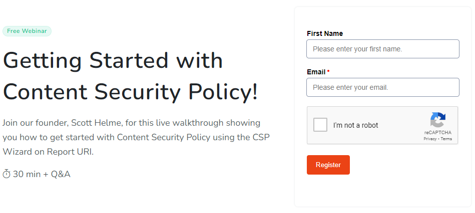Click the Free Webinar badge
Image resolution: width=475 pixels, height=213 pixels.
click(x=27, y=31)
